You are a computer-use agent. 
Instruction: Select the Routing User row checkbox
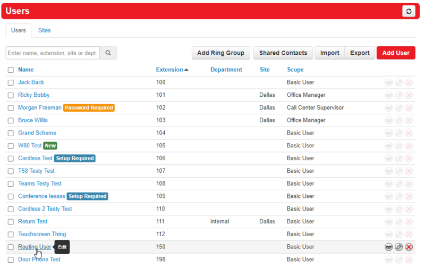coord(11,247)
